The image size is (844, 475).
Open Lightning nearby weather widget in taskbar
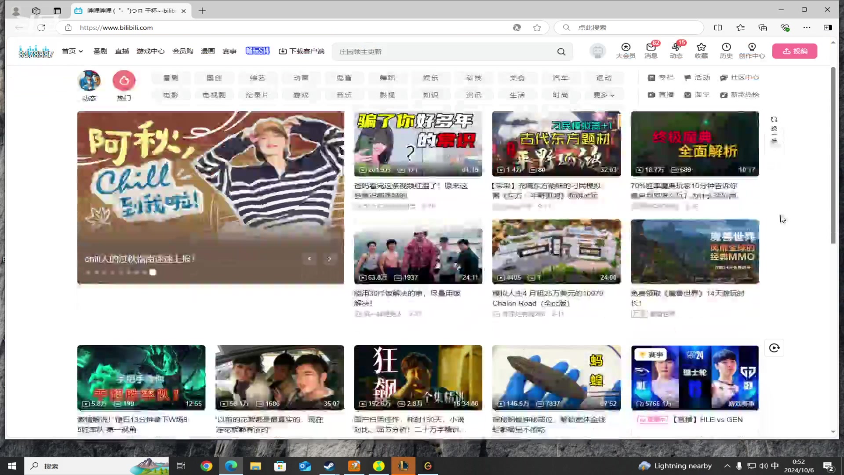[675, 466]
